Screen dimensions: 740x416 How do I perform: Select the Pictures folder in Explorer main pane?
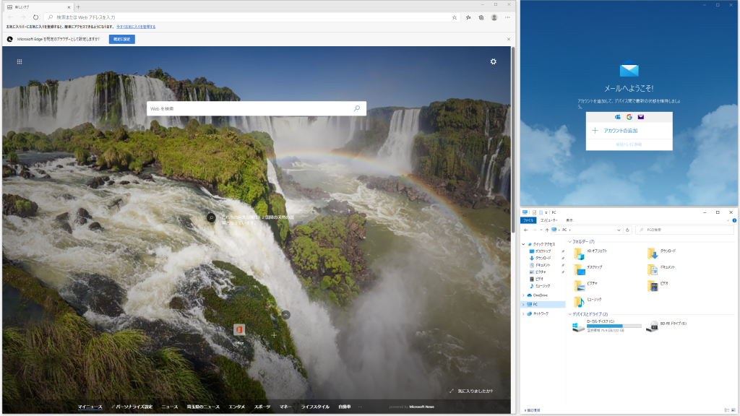pos(586,286)
